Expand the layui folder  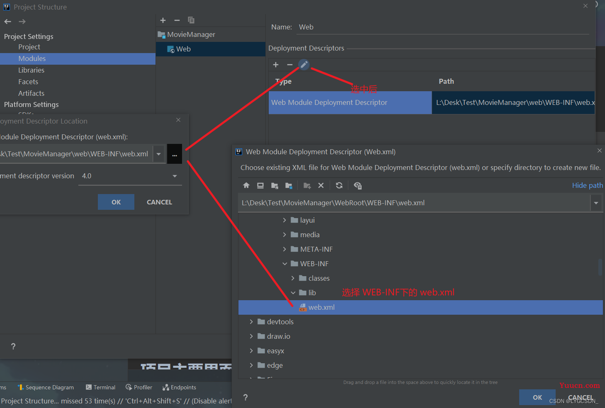tap(284, 220)
